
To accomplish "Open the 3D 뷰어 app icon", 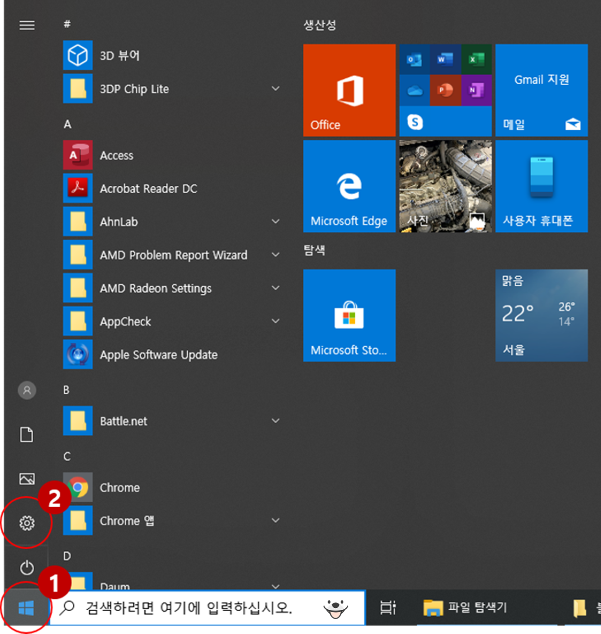I will tap(78, 55).
